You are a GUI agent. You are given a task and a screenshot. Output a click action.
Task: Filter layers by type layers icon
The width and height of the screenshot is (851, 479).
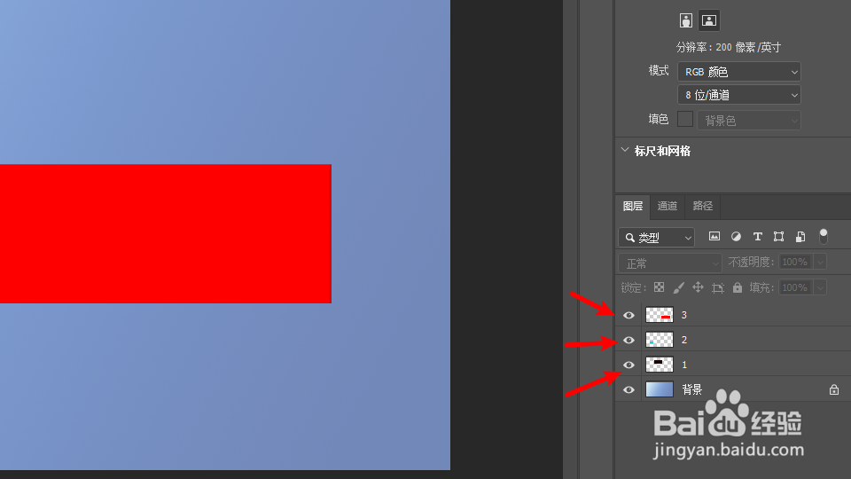758,236
